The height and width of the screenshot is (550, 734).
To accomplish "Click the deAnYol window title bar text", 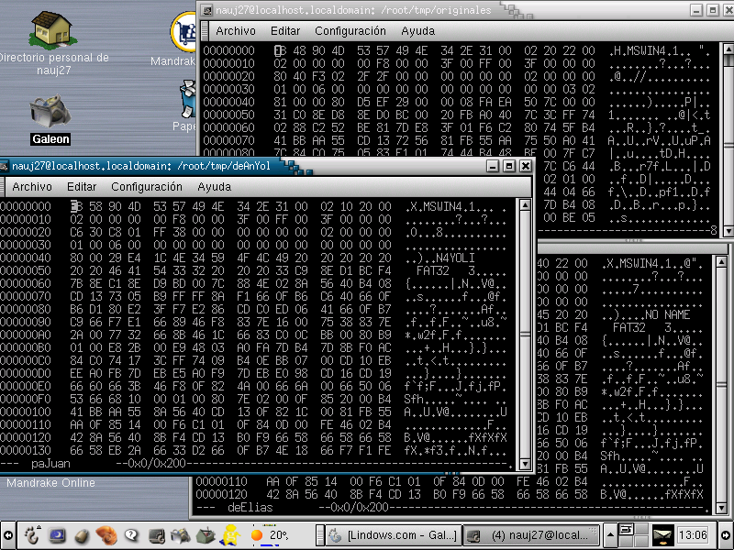I will 141,166.
